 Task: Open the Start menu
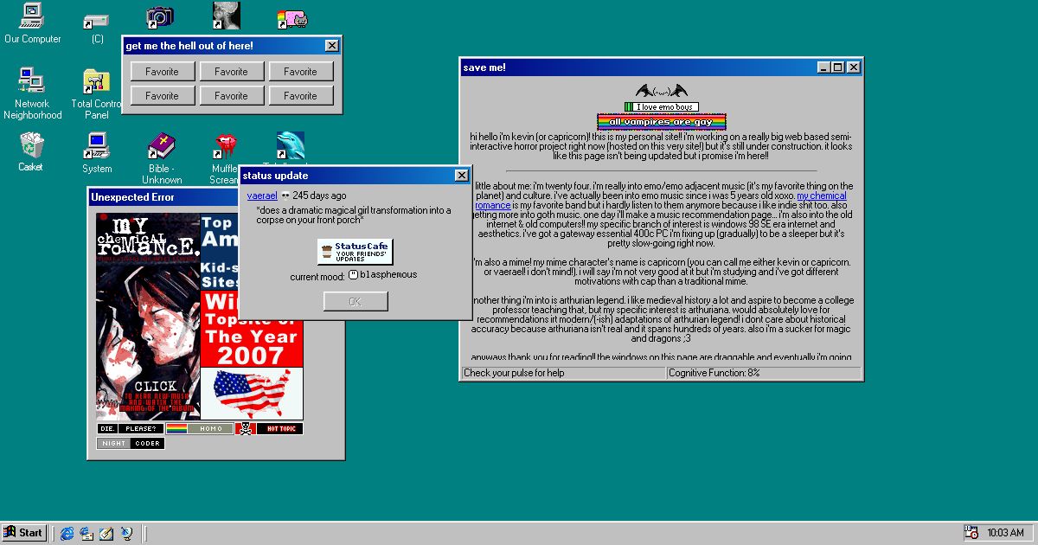[x=23, y=533]
